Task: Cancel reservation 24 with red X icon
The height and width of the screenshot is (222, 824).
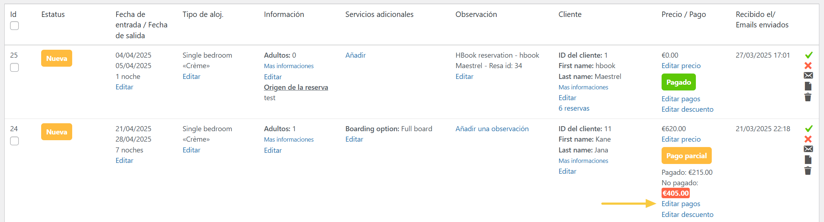Action: (808, 139)
